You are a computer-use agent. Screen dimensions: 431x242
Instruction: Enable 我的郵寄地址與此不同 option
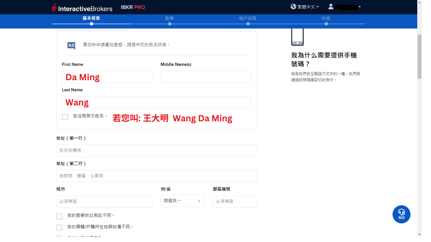pos(59,216)
